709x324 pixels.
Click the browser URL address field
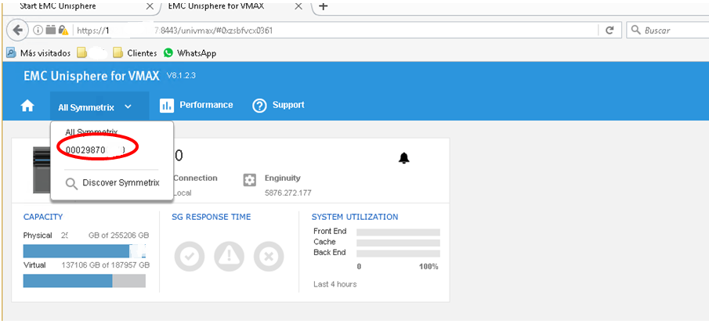[335, 31]
